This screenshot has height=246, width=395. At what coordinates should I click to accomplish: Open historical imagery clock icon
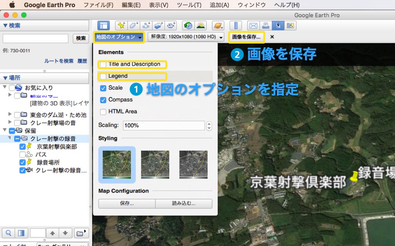[x=188, y=25]
